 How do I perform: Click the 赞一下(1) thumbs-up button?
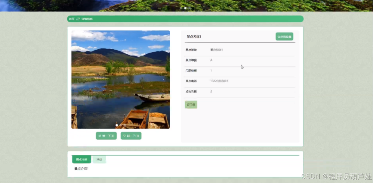coord(106,136)
